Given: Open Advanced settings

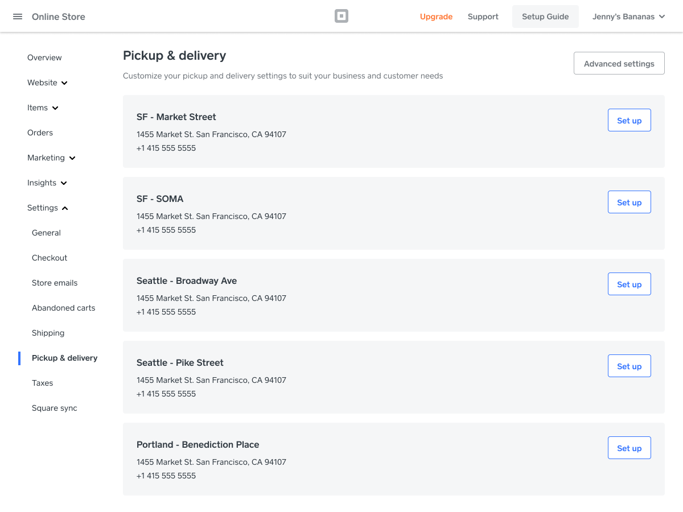Looking at the screenshot, I should [x=619, y=64].
